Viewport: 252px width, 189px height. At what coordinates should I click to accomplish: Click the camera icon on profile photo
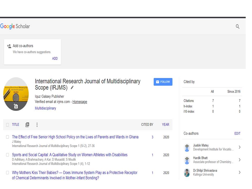click(16, 106)
